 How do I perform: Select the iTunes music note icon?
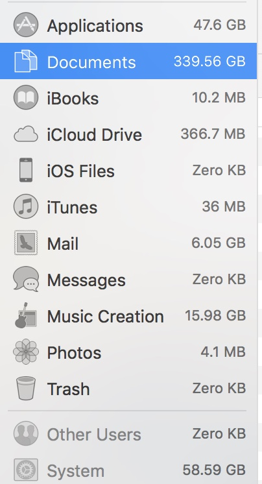coord(26,206)
